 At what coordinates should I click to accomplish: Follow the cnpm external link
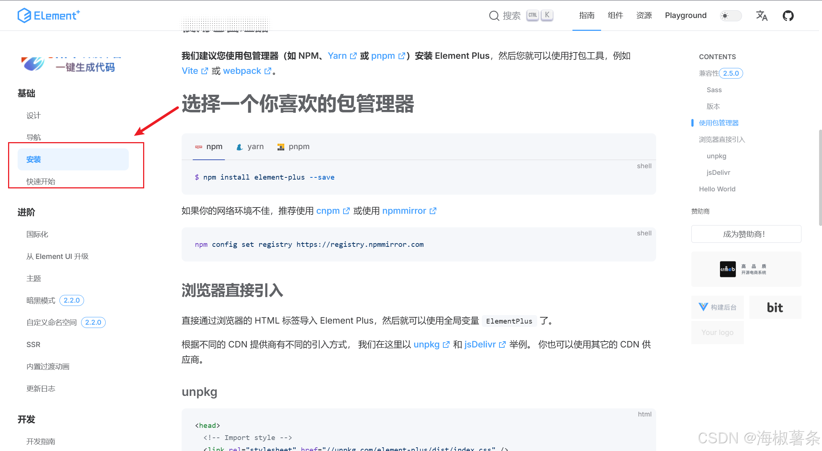(x=328, y=211)
